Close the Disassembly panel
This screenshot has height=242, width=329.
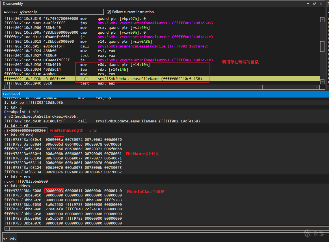(321, 4)
